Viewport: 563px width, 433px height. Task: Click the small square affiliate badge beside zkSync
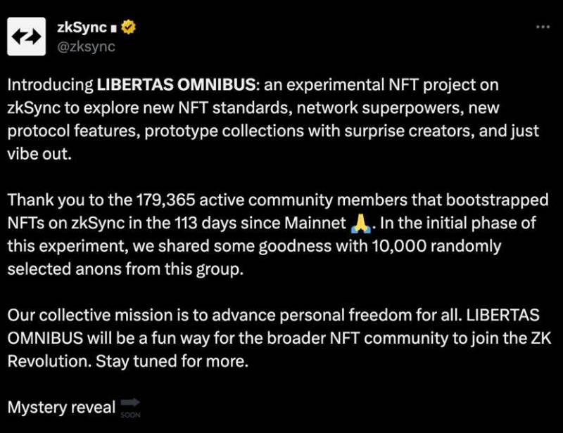(113, 28)
